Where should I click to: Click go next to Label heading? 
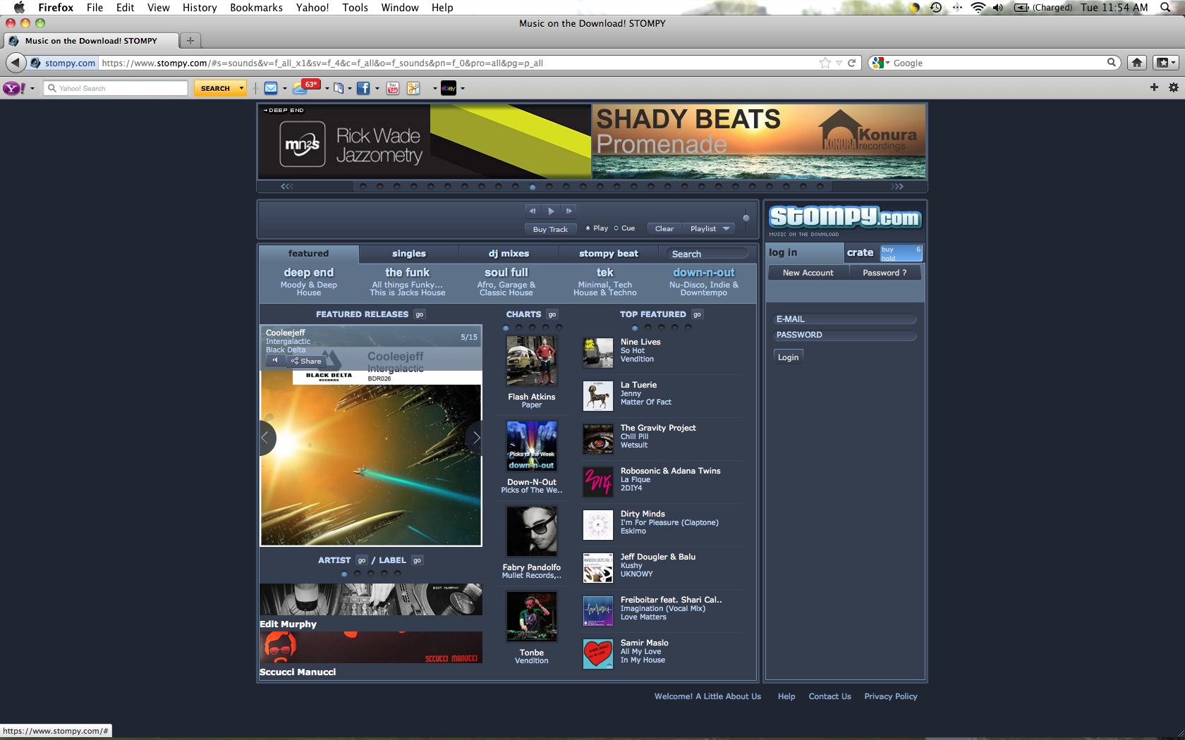(418, 560)
